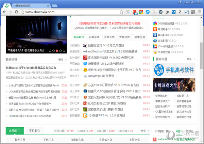Open the Chrome hamburger menu
Image resolution: width=204 pixels, height=144 pixels.
(200, 12)
